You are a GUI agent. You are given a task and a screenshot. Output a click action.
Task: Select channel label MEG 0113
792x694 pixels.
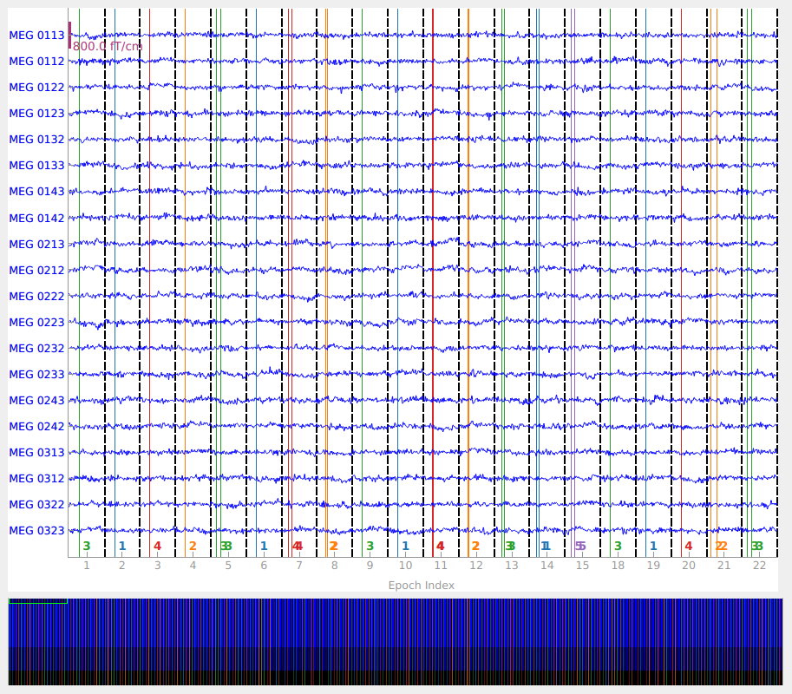(37, 36)
